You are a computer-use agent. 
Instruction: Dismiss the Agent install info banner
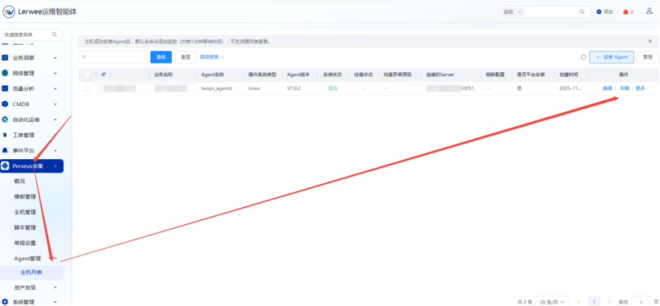click(650, 41)
